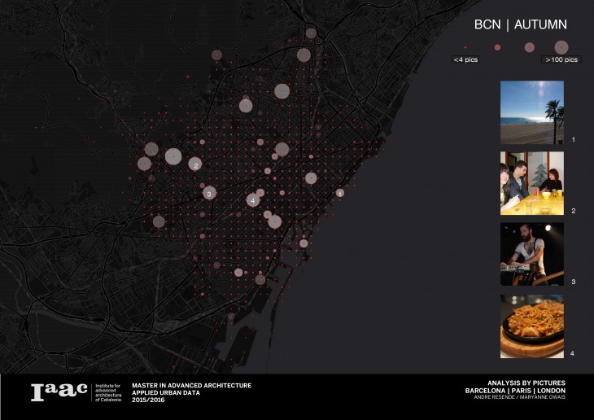
Task: Click the '>100 pics' legend label
Action: click(561, 60)
